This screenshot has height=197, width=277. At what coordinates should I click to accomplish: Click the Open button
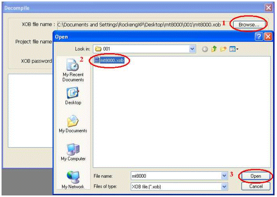tap(255, 176)
